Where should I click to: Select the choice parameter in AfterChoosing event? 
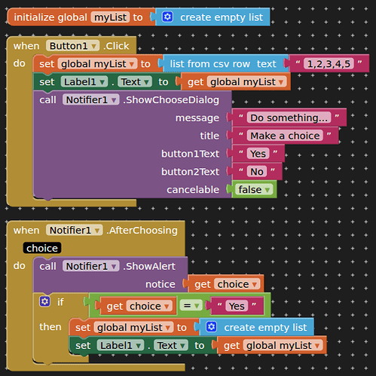click(x=42, y=248)
